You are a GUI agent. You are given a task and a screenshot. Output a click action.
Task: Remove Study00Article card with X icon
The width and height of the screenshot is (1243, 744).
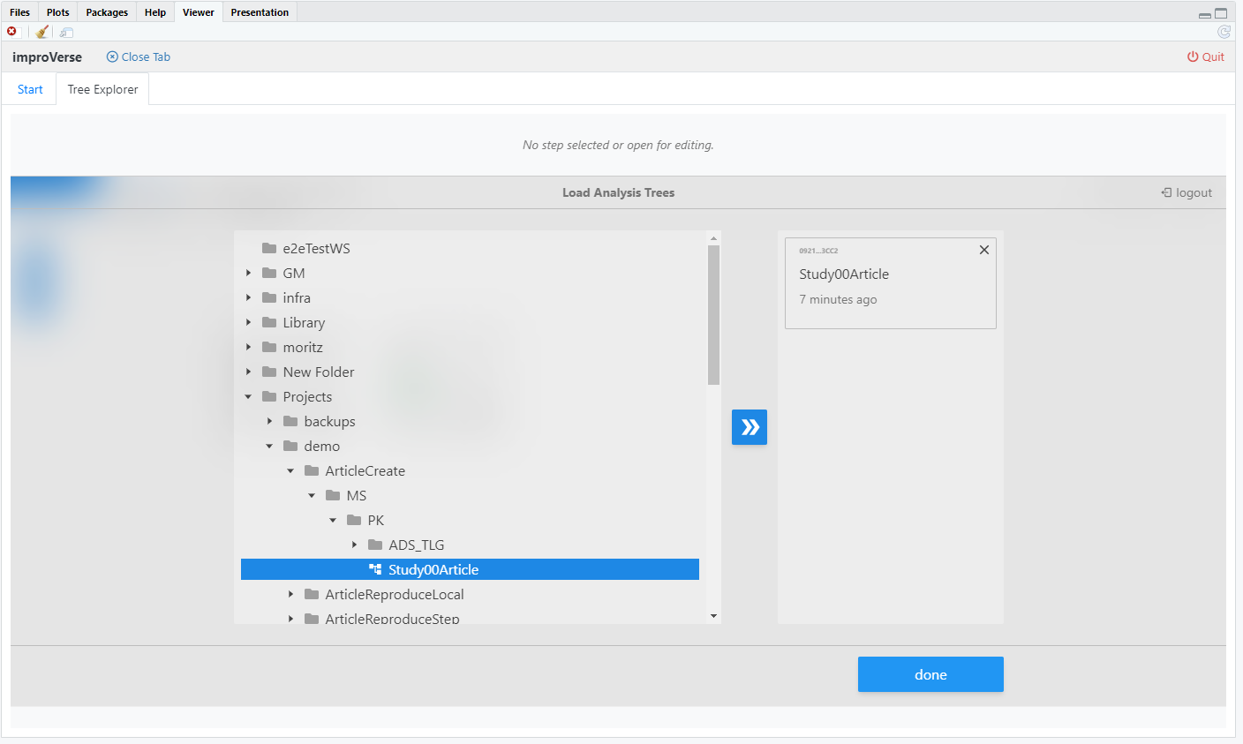click(983, 250)
